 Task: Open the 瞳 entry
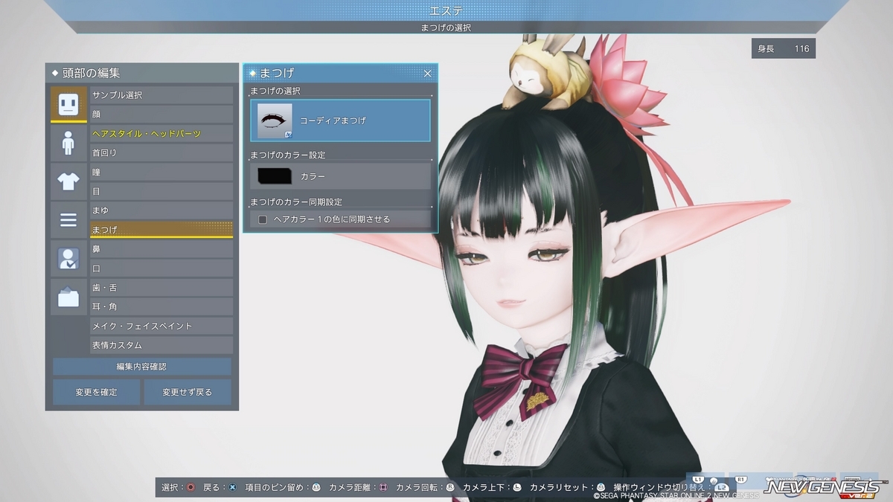pyautogui.click(x=161, y=172)
